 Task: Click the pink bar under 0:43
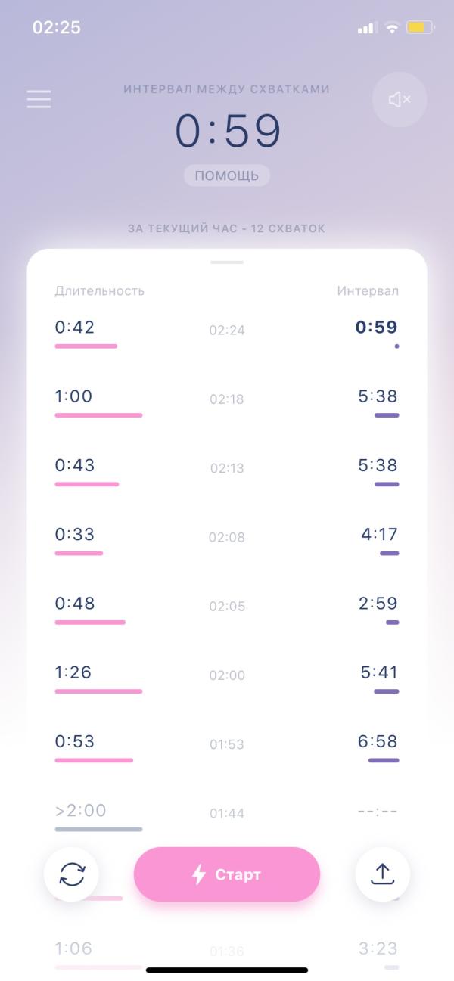(86, 484)
